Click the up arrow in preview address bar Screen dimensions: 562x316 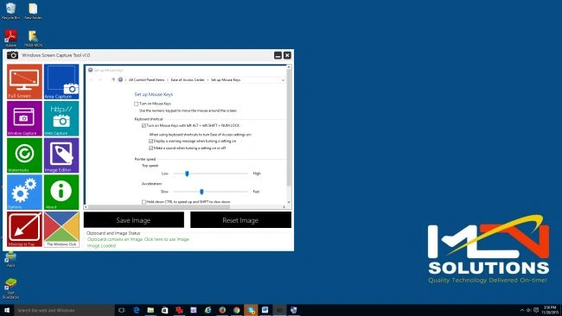tap(113, 79)
